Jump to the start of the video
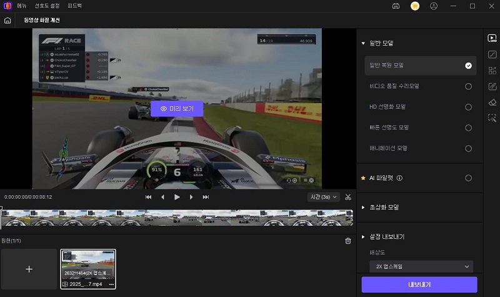Viewport: 500px width, 297px height. pos(148,197)
